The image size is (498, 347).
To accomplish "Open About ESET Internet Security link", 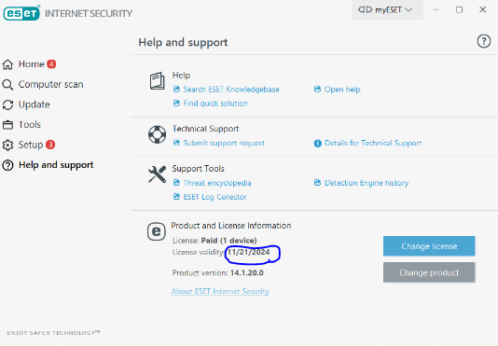I will pyautogui.click(x=220, y=291).
